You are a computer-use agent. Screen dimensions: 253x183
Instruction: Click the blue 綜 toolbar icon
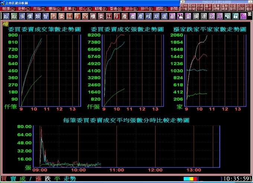coord(6,16)
